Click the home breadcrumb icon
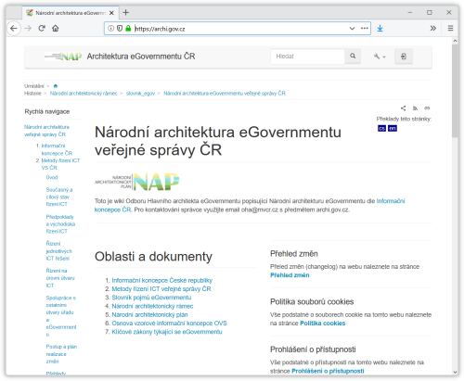This screenshot has width=464, height=381. (56, 86)
